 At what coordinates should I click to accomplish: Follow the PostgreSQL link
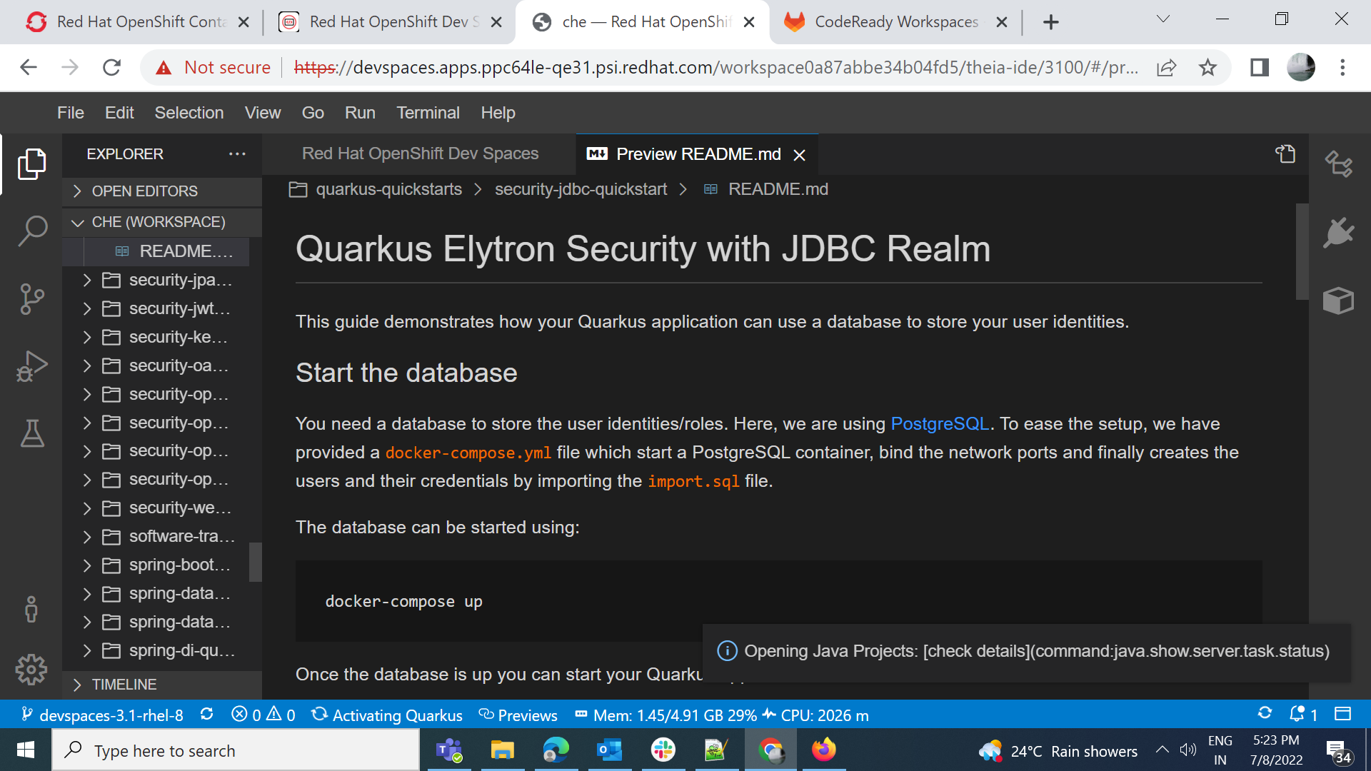coord(939,424)
